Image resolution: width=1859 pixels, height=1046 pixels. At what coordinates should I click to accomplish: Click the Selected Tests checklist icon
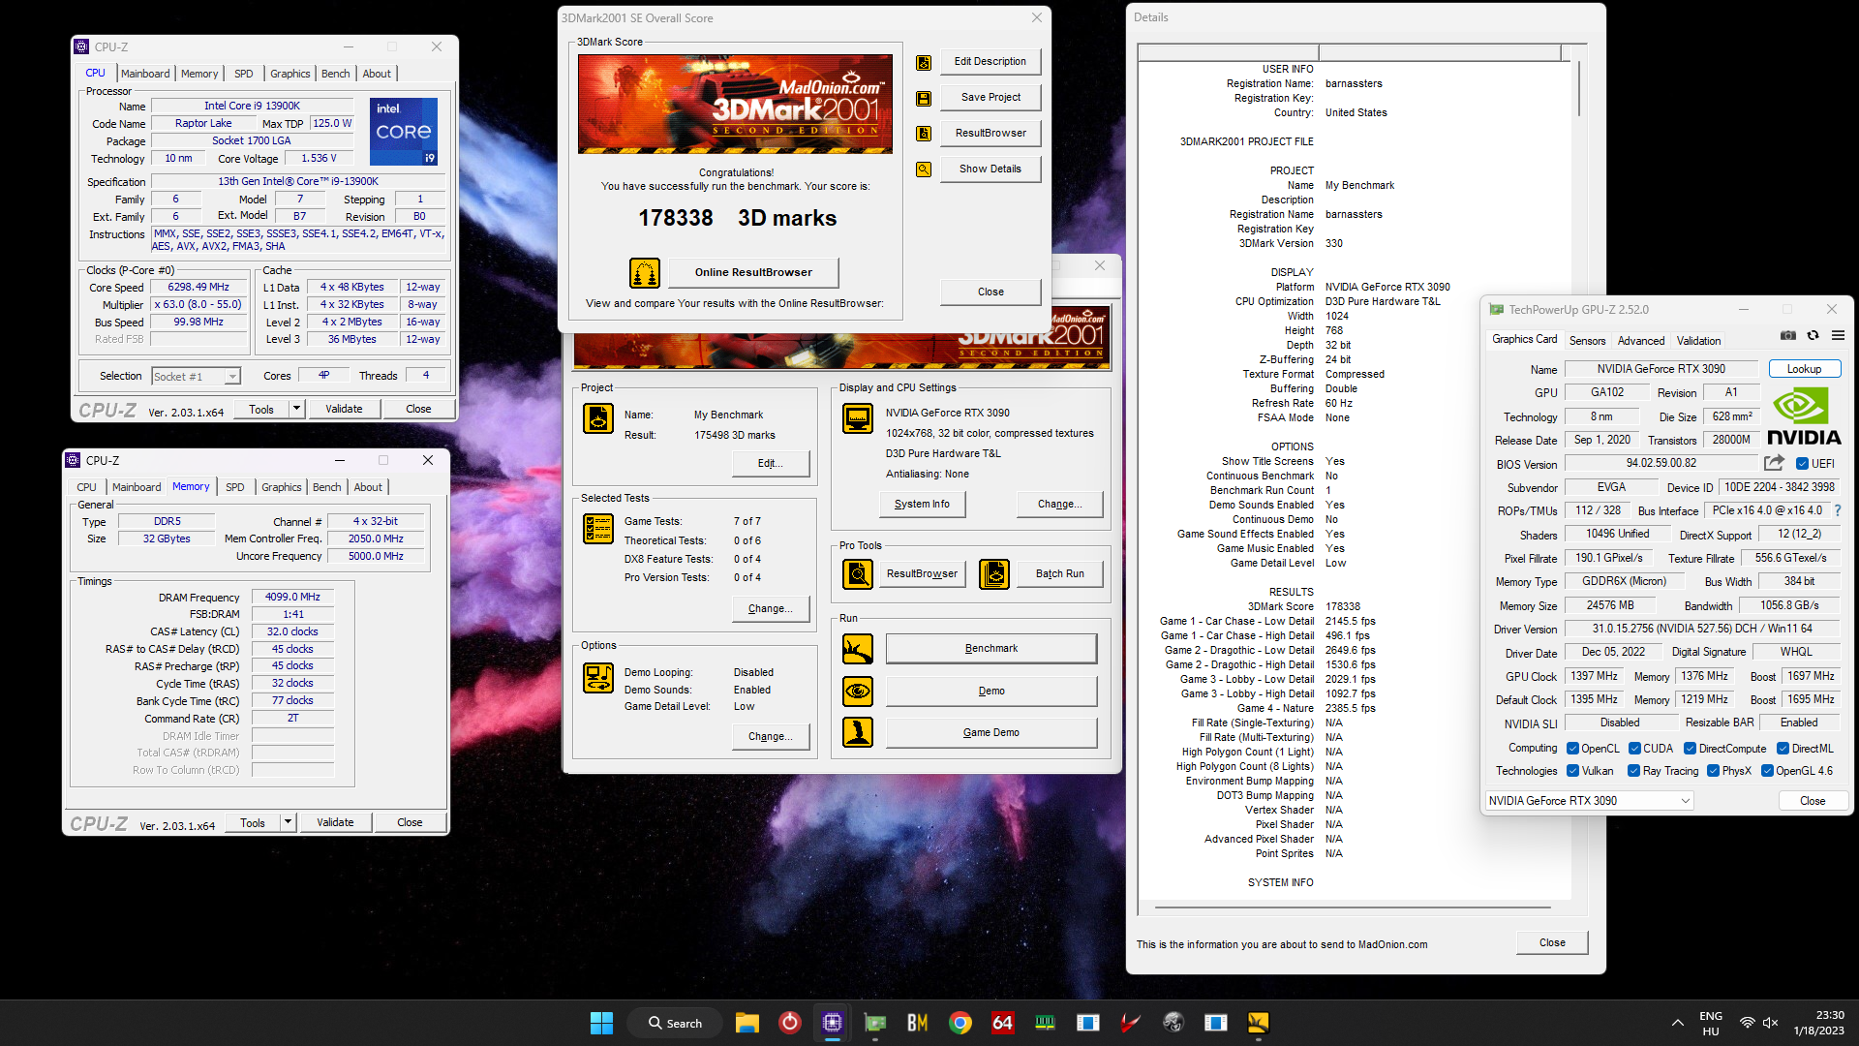[598, 529]
